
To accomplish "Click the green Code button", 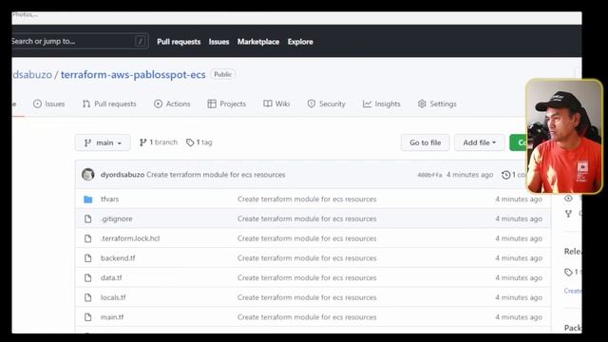I will [518, 142].
